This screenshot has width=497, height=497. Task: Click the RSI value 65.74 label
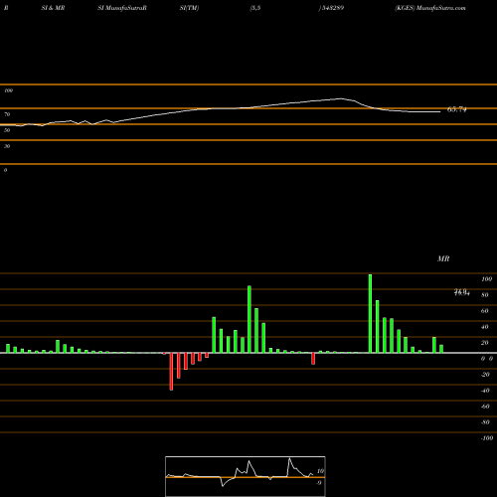pyautogui.click(x=457, y=109)
